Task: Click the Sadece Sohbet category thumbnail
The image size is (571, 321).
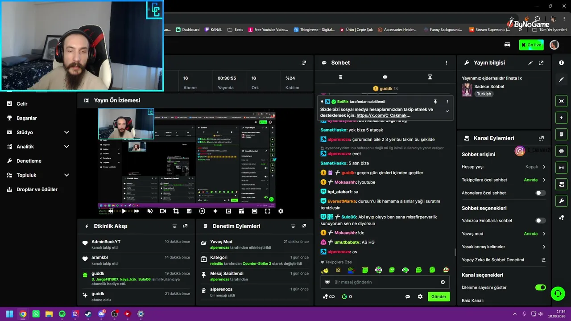Action: pyautogui.click(x=467, y=90)
